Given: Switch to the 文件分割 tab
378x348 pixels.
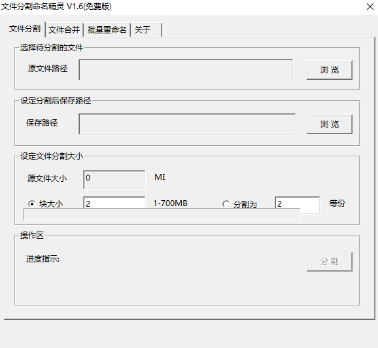Looking at the screenshot, I should click(x=25, y=29).
